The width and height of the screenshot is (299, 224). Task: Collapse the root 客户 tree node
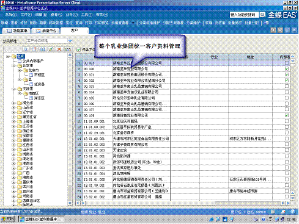tap(8, 56)
